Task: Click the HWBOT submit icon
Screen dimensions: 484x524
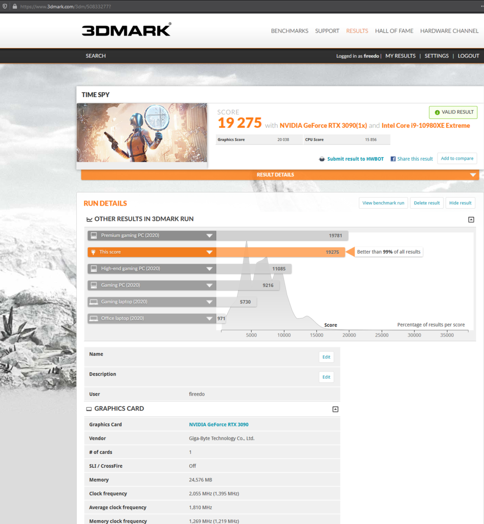Action: (x=322, y=159)
